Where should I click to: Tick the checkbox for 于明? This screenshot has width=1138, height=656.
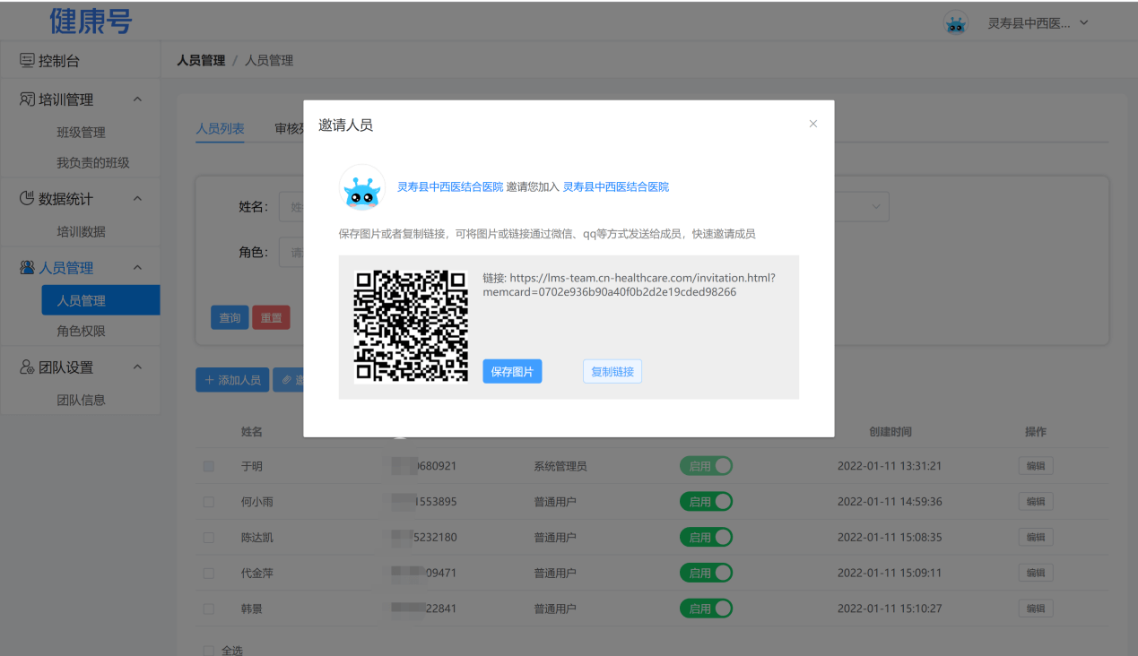pyautogui.click(x=209, y=466)
